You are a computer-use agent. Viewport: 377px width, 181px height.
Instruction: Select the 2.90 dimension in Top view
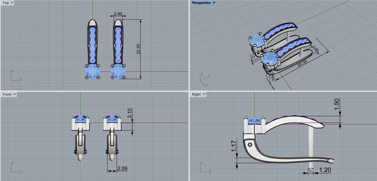click(118, 14)
